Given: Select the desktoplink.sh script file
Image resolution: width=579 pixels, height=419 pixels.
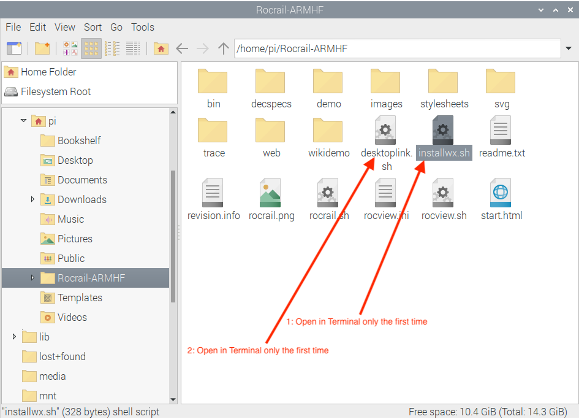Looking at the screenshot, I should pos(385,131).
